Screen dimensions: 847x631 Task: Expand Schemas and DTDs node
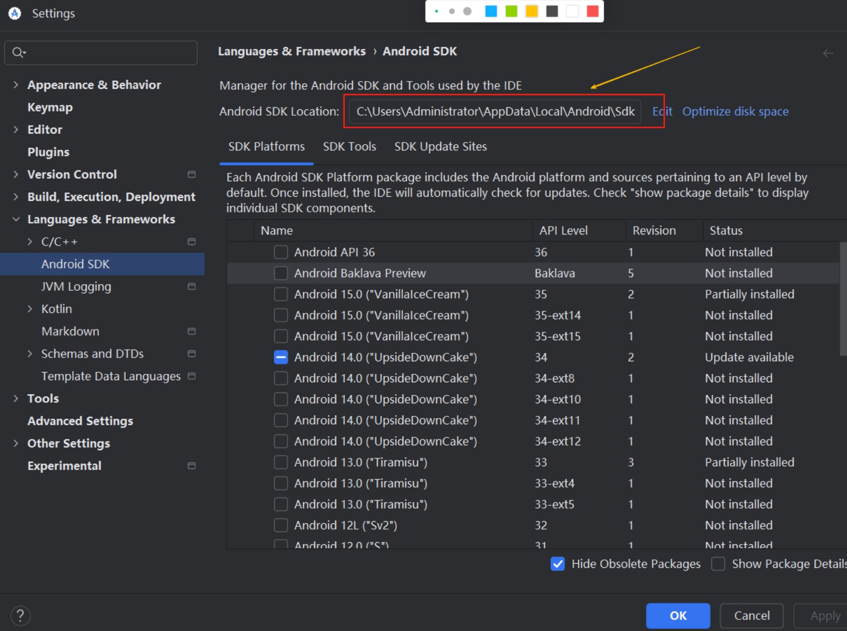(30, 354)
